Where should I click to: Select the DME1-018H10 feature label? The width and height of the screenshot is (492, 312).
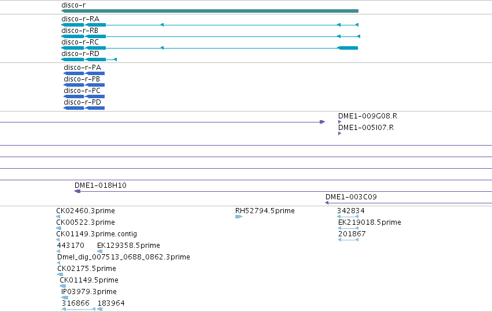pos(101,185)
